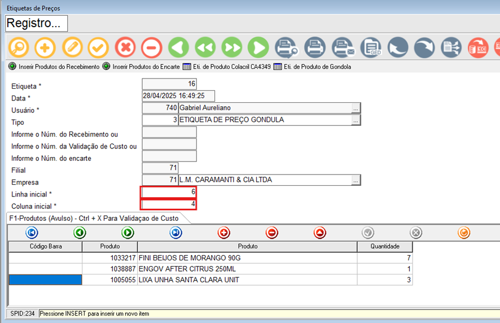Add new record with plus icon

(45, 47)
